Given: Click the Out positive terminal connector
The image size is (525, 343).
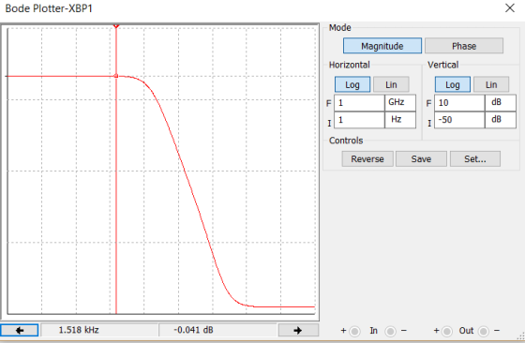Looking at the screenshot, I should [x=446, y=332].
